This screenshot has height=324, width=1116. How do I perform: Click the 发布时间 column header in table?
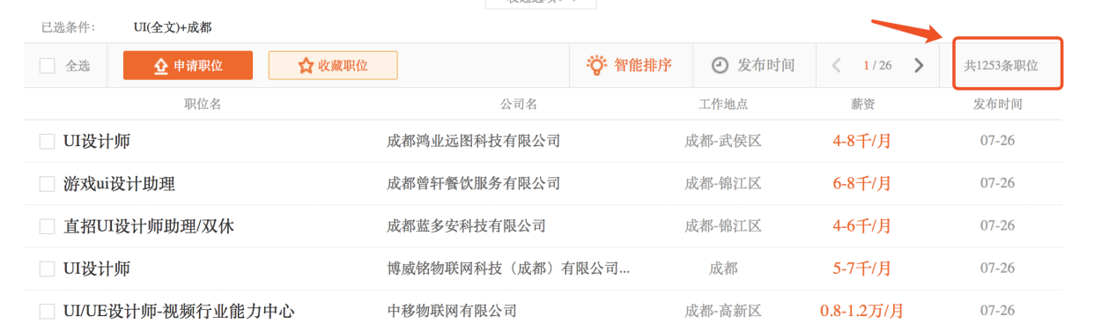pyautogui.click(x=997, y=104)
